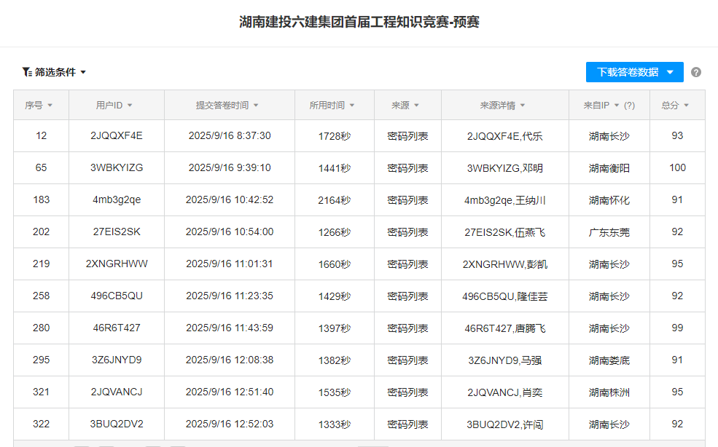718x447 pixels.
Task: Click source detail 3BUQ2DV2,许闯
Action: [504, 424]
